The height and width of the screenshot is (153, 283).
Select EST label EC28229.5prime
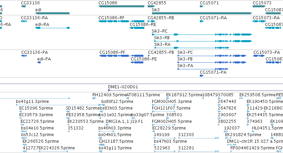point(169,128)
